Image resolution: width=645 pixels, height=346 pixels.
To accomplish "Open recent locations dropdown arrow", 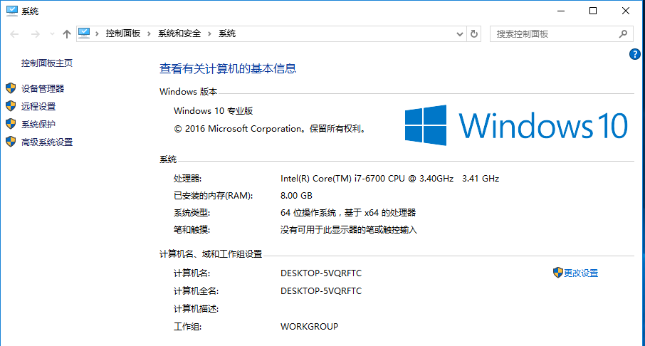I will click(52, 34).
